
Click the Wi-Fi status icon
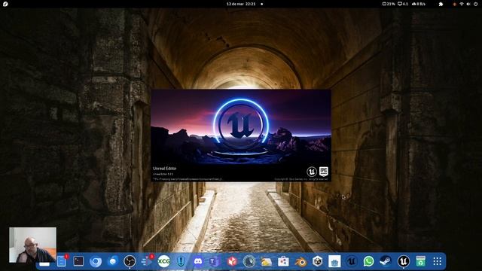462,4
